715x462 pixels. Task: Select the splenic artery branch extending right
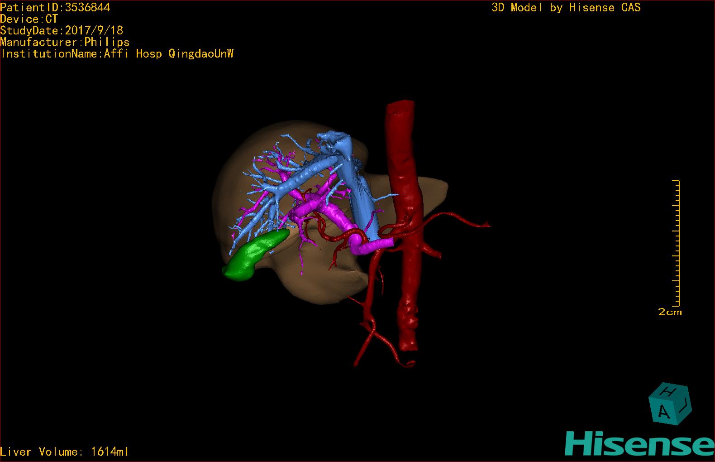point(462,220)
